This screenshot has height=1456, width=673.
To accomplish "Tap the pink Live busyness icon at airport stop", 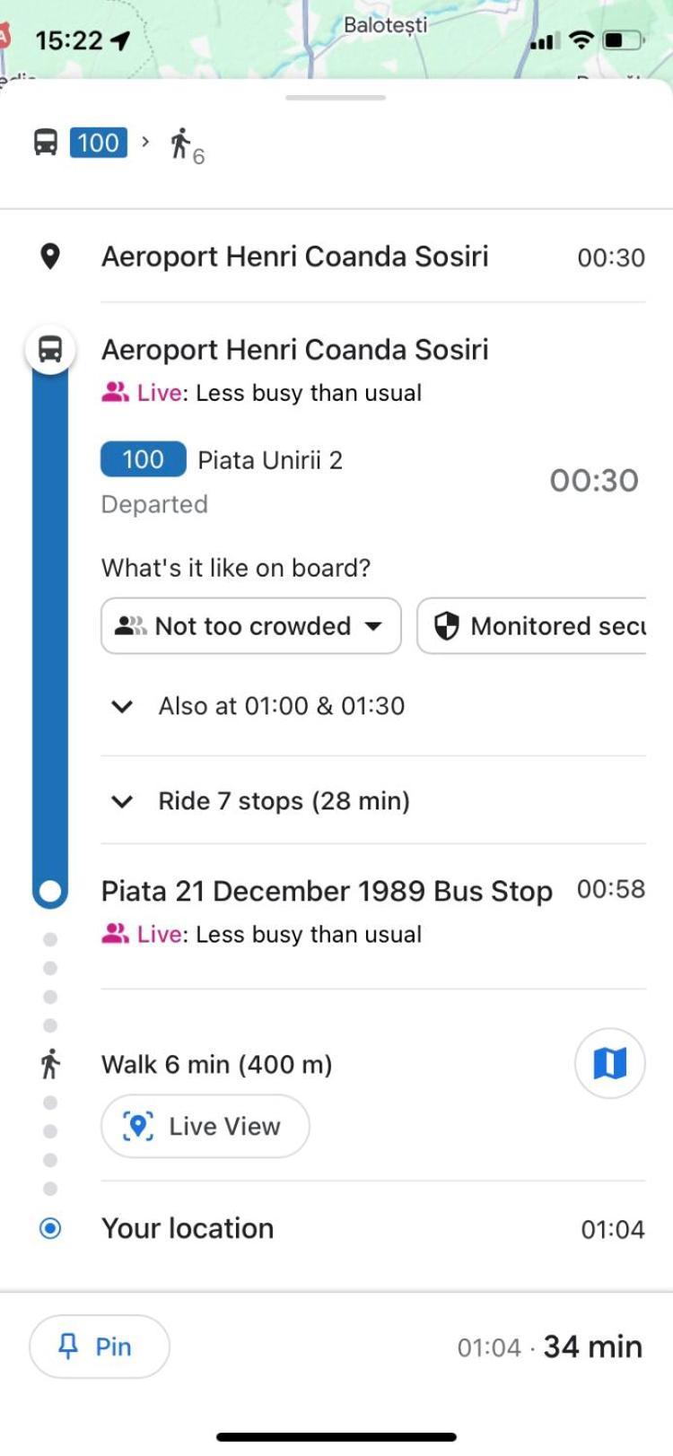I will coord(115,393).
